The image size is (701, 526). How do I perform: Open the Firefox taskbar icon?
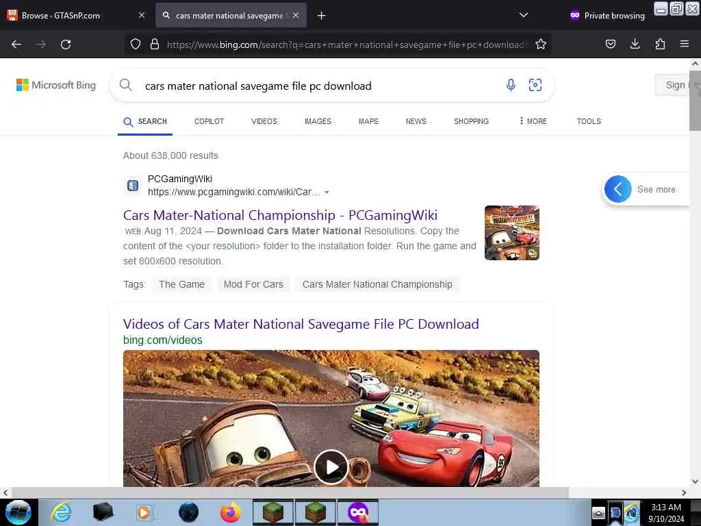pos(231,512)
